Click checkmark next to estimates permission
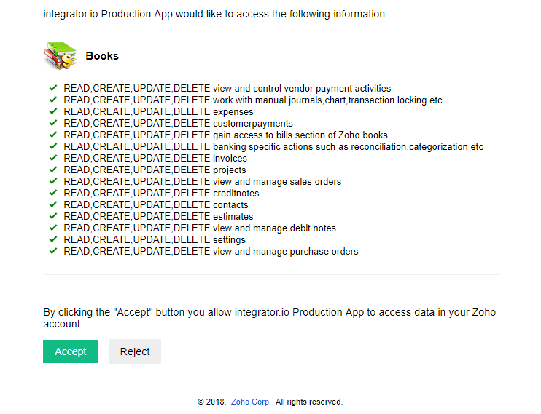This screenshot has height=414, width=541. (53, 216)
